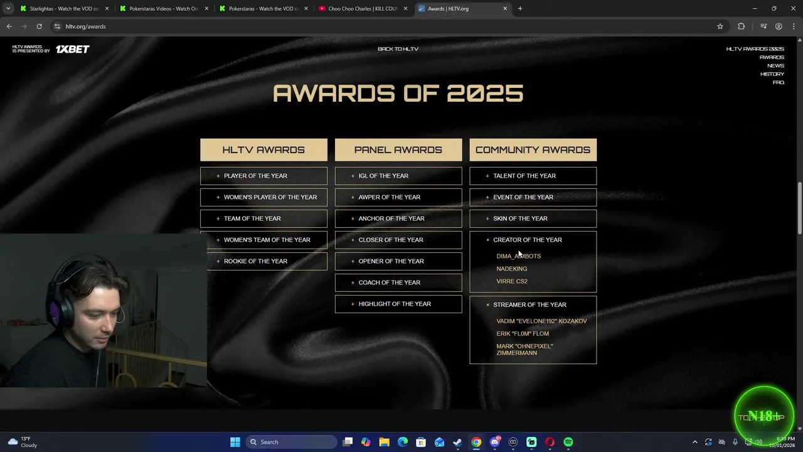
Task: Open tab search dropdown at top left
Action: 8,9
